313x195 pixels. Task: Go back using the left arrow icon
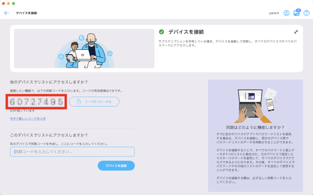tap(6, 13)
